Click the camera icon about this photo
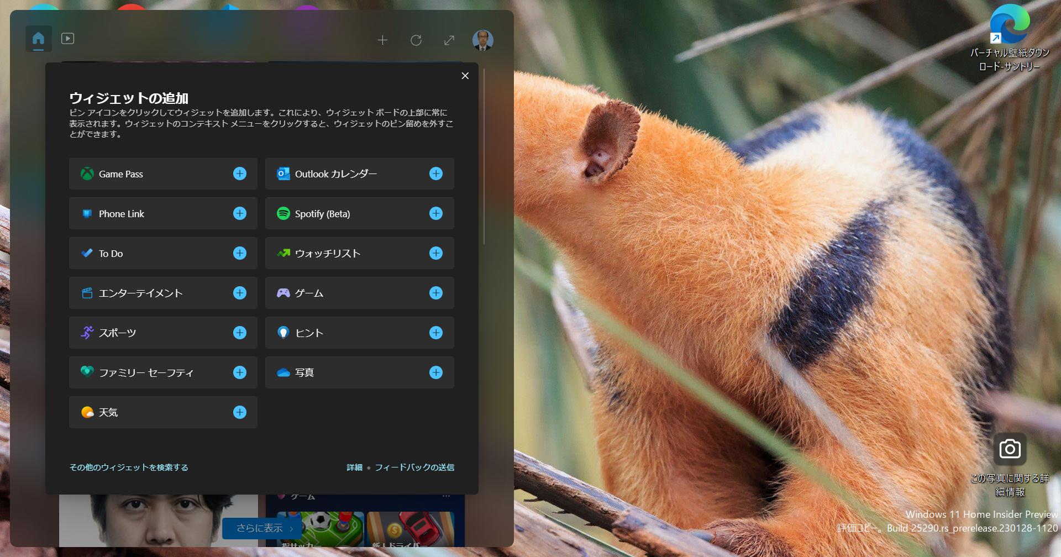Screen dimensions: 1061x557 pos(1010,449)
